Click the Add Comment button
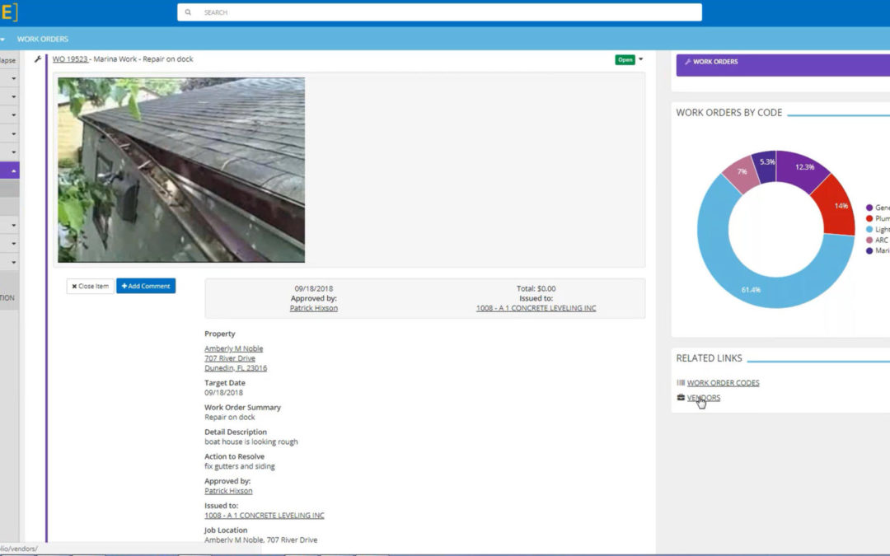Viewport: 890px width, 556px height. click(x=146, y=286)
